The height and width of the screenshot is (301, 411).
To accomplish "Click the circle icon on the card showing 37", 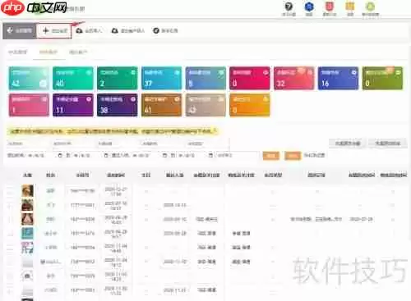I will pyautogui.click(x=177, y=72).
